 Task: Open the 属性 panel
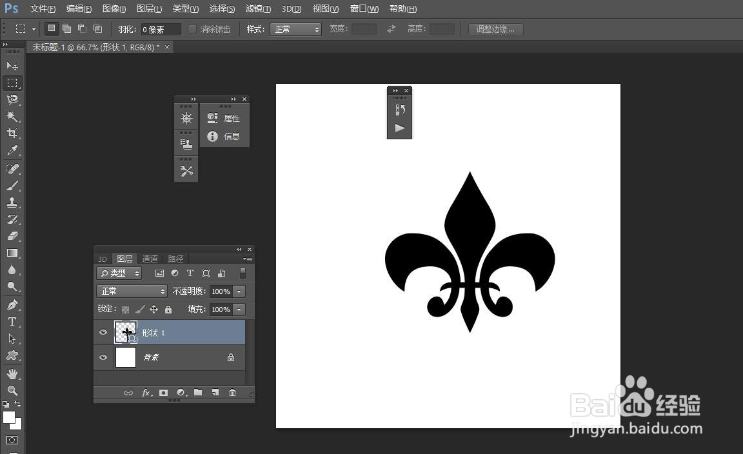224,118
